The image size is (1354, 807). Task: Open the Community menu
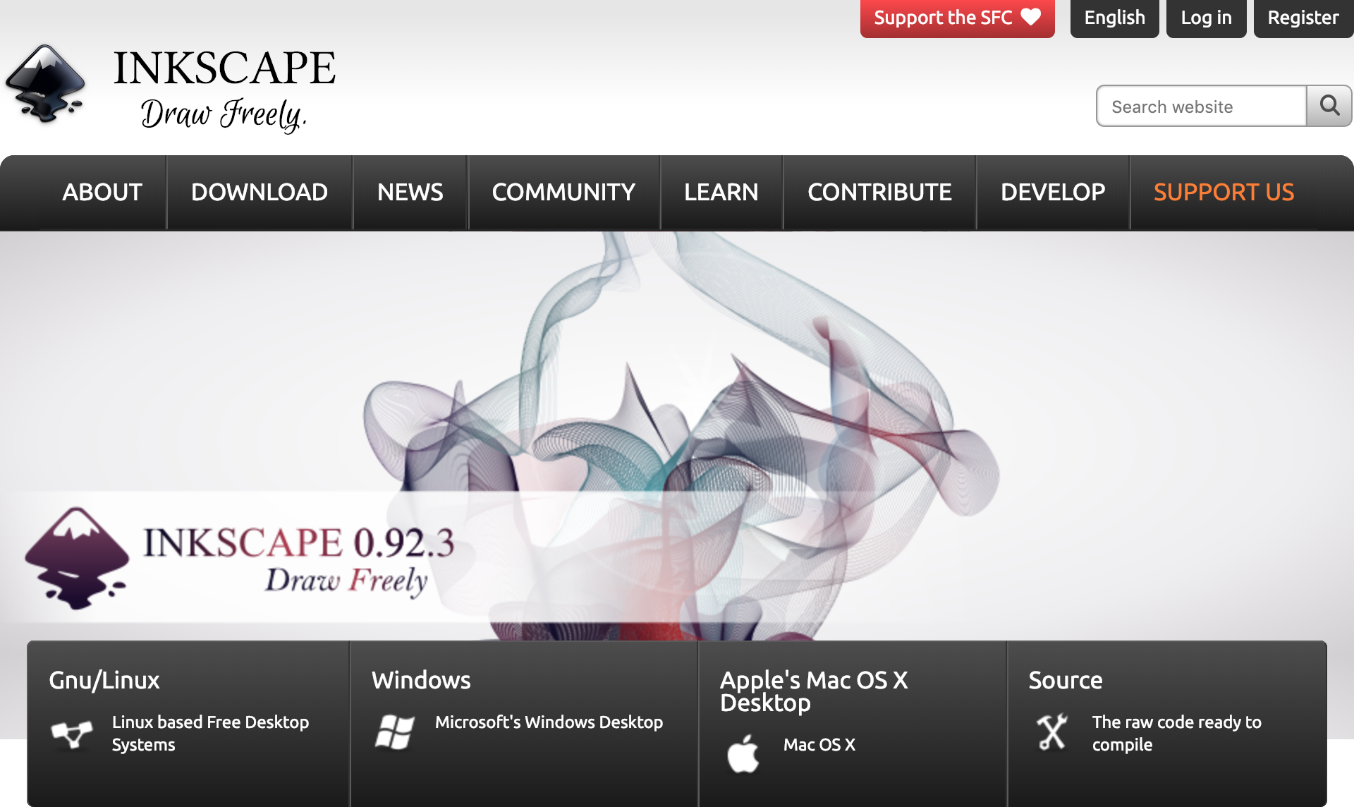563,192
